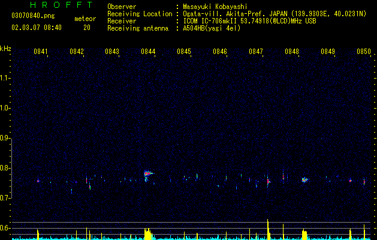The height and width of the screenshot is (240, 377).
Task: Click the 0.7 kHz axis label
Action: [5, 198]
